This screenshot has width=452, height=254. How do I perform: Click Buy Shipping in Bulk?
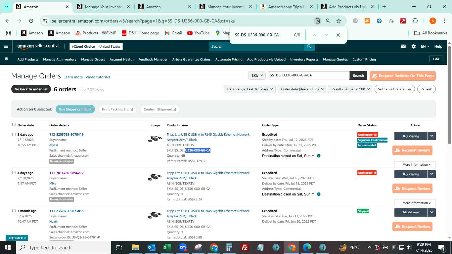pos(75,109)
